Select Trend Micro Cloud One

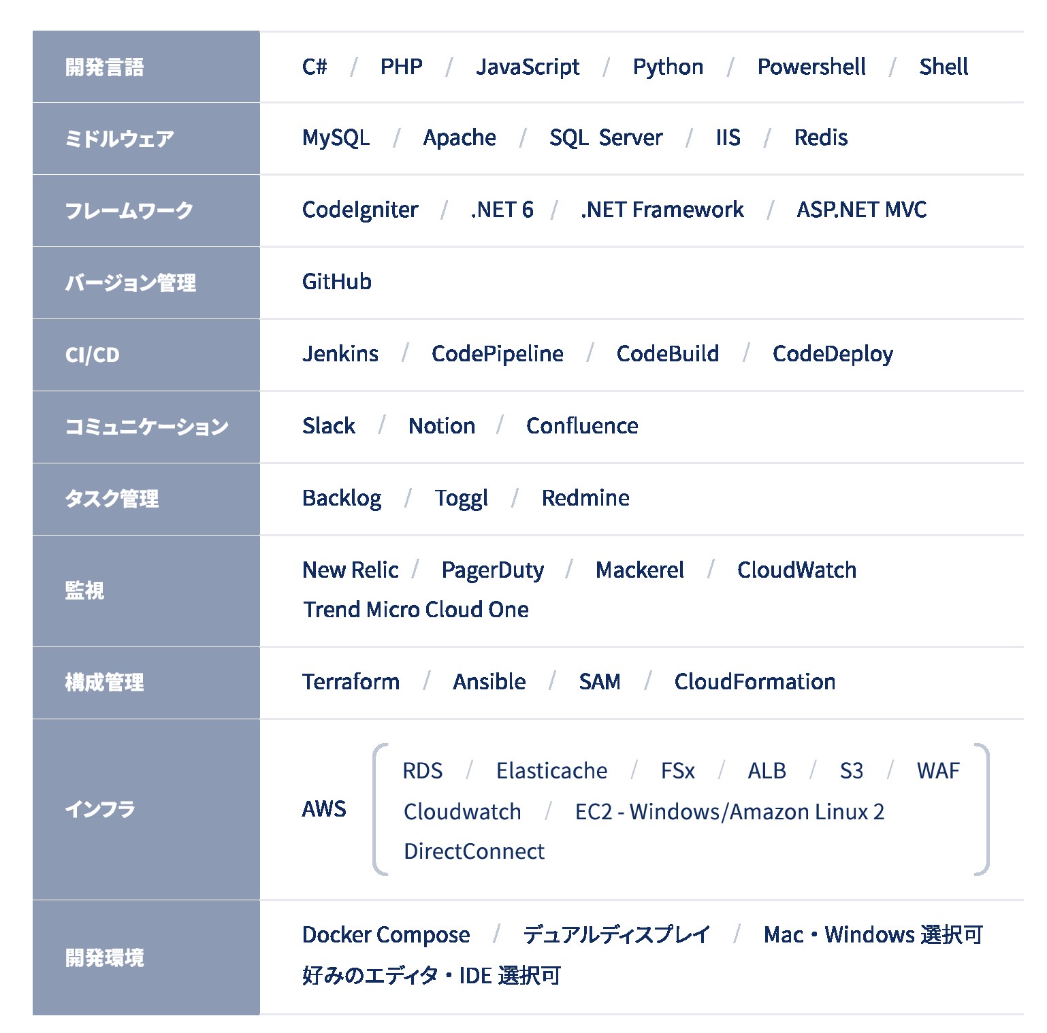click(416, 610)
